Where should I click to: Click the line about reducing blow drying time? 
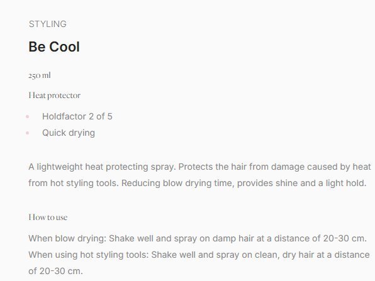[x=198, y=184]
